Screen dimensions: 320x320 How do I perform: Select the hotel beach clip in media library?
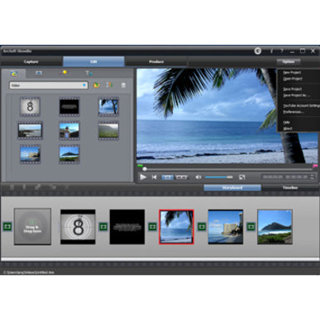point(30,154)
